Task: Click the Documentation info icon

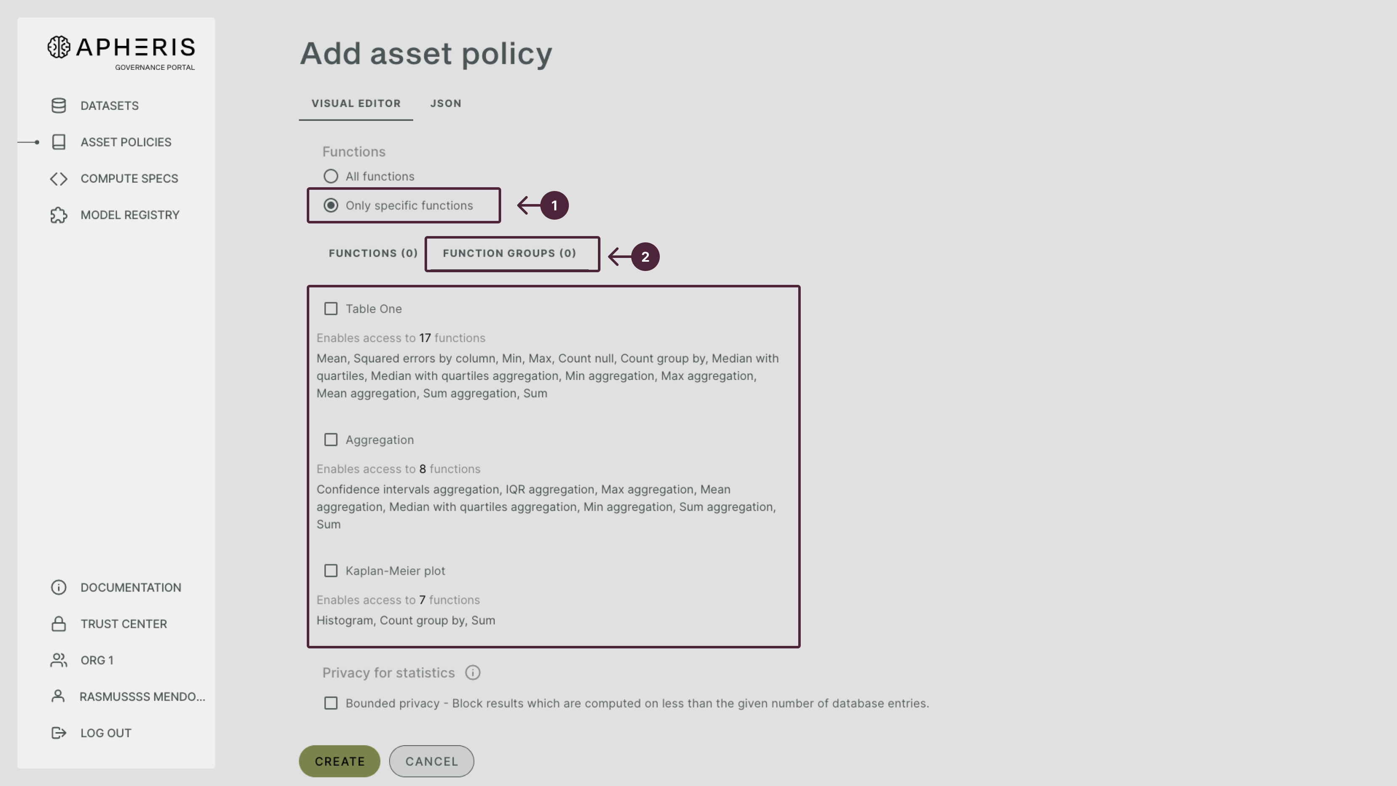Action: tap(58, 587)
